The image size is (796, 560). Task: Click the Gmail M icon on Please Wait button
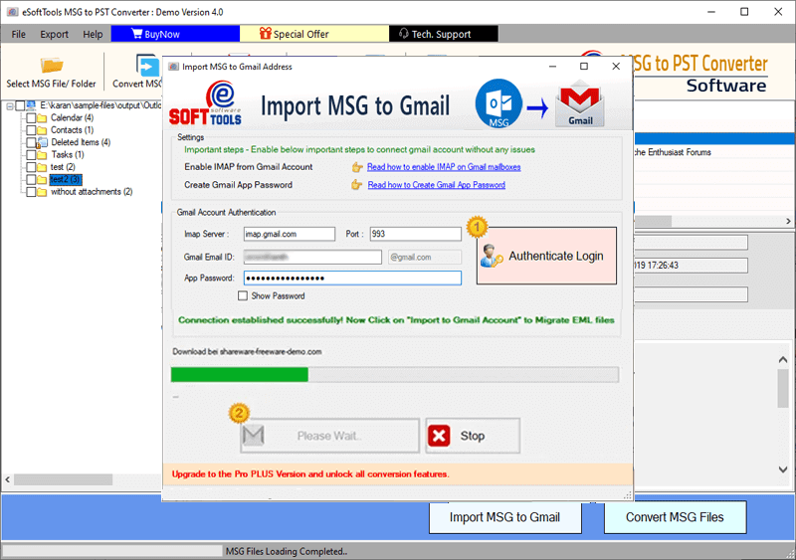tap(254, 435)
